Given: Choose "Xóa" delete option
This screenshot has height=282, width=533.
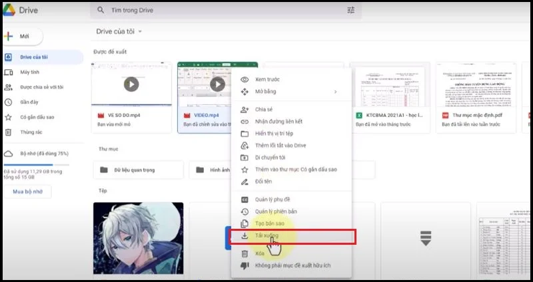Looking at the screenshot, I should click(291, 253).
